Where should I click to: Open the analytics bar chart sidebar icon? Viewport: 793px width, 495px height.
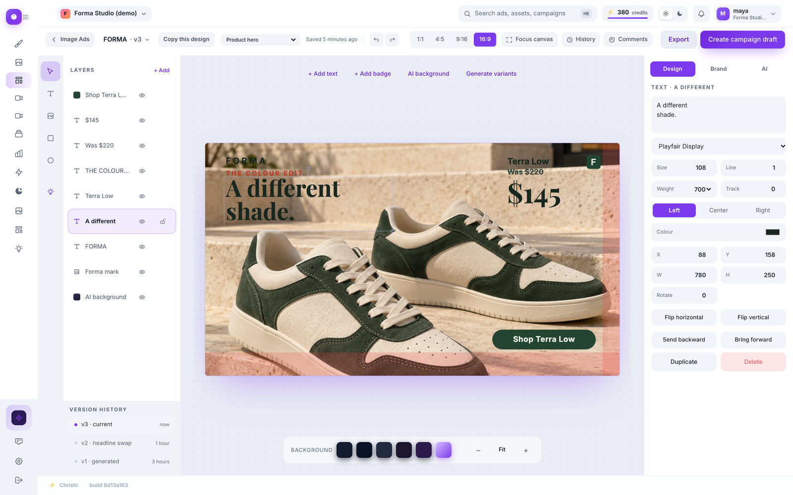[19, 153]
